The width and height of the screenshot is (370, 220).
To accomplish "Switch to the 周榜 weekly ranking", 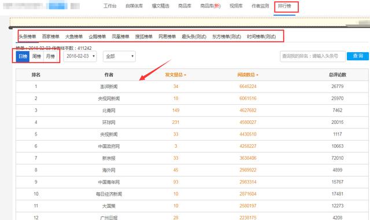I will [36, 57].
